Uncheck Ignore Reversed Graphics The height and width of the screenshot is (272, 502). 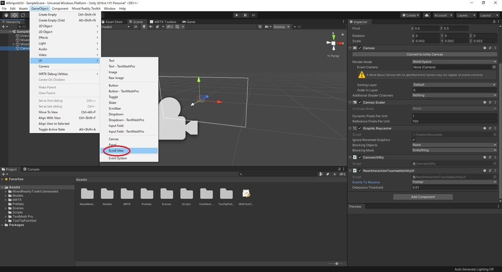point(414,140)
